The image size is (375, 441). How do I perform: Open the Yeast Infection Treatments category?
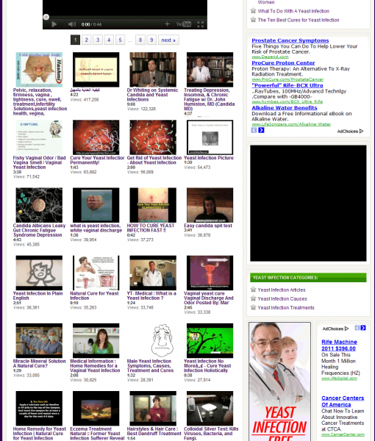pyautogui.click(x=286, y=308)
